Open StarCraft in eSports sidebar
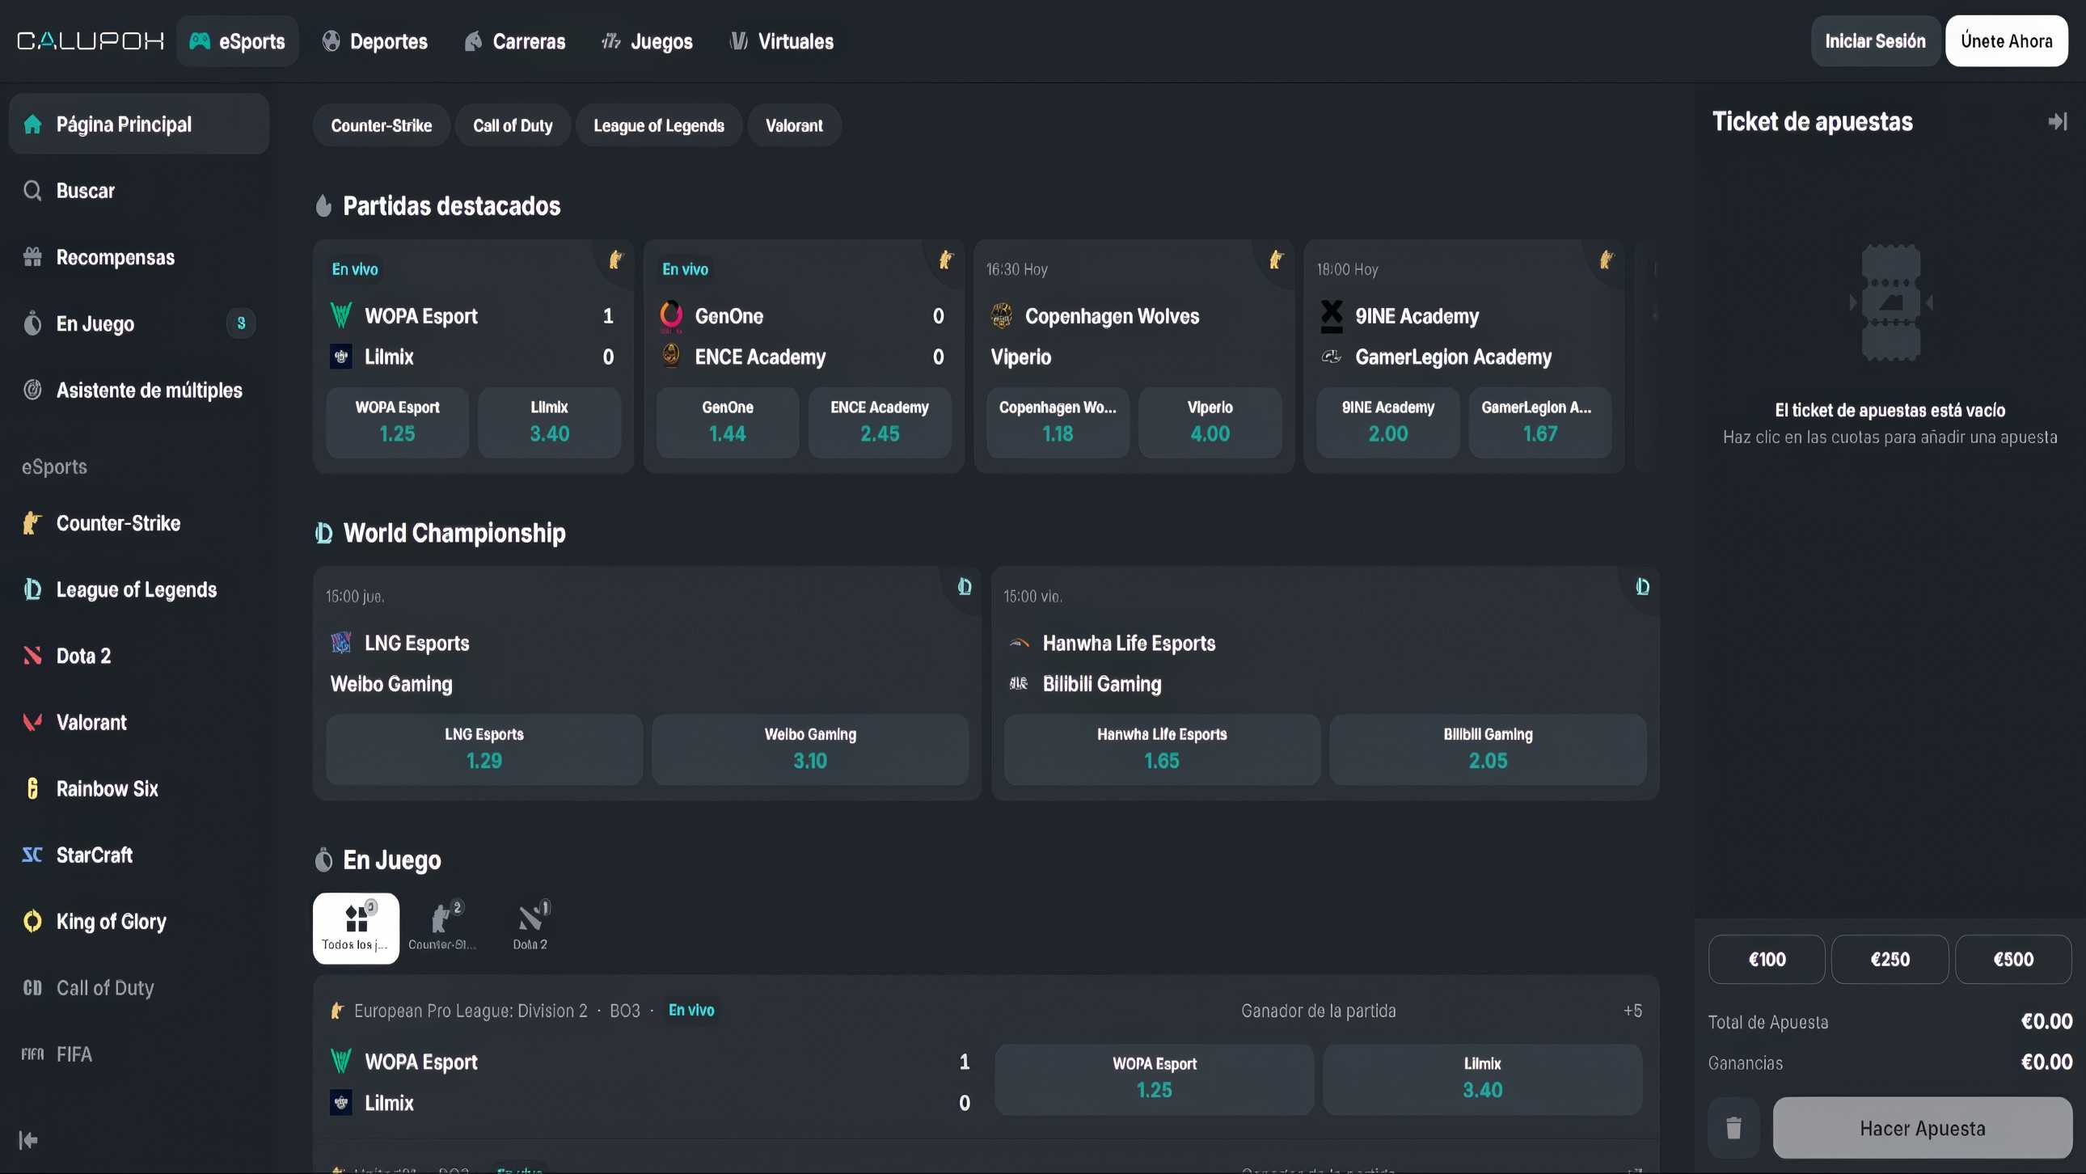The height and width of the screenshot is (1174, 2086). [94, 855]
